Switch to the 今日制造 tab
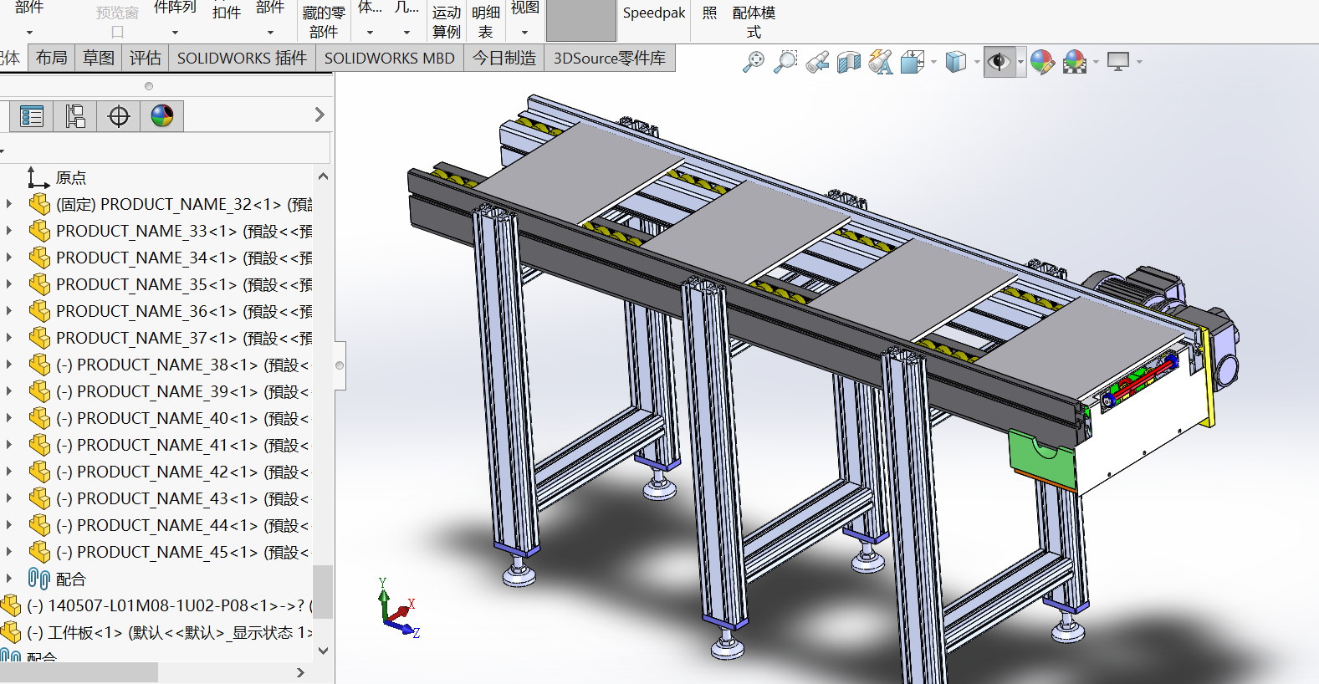This screenshot has width=1319, height=684. click(x=504, y=58)
